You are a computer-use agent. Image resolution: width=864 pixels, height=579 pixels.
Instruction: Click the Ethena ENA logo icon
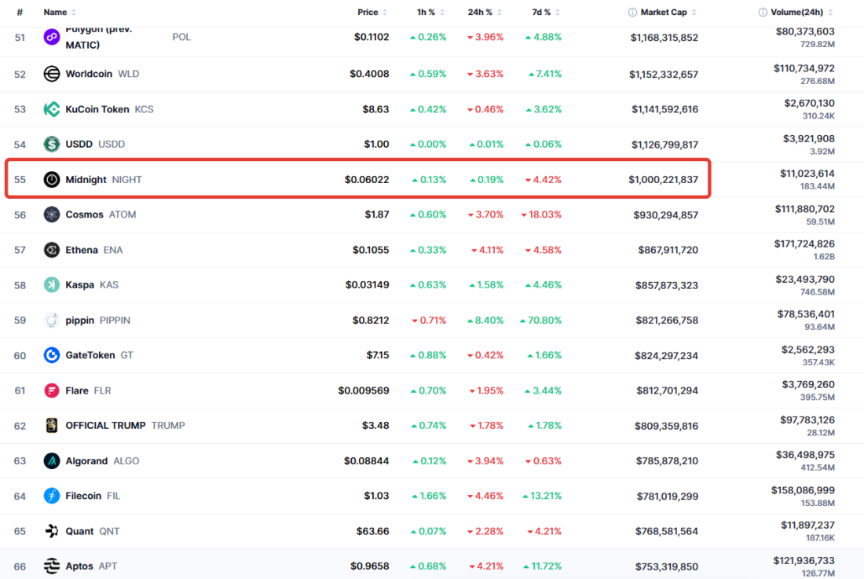point(52,250)
